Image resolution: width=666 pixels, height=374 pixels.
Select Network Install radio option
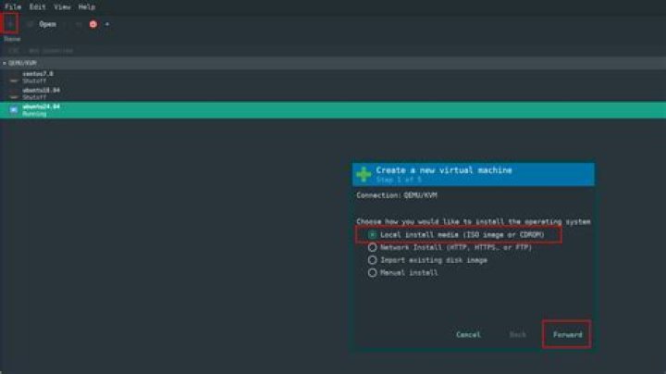372,247
